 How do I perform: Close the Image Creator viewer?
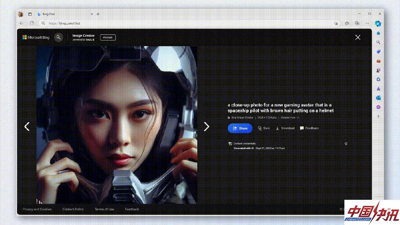coord(358,37)
